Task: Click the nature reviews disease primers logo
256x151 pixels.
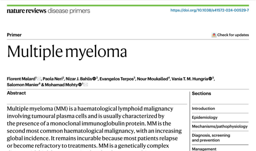Action: [x=48, y=11]
